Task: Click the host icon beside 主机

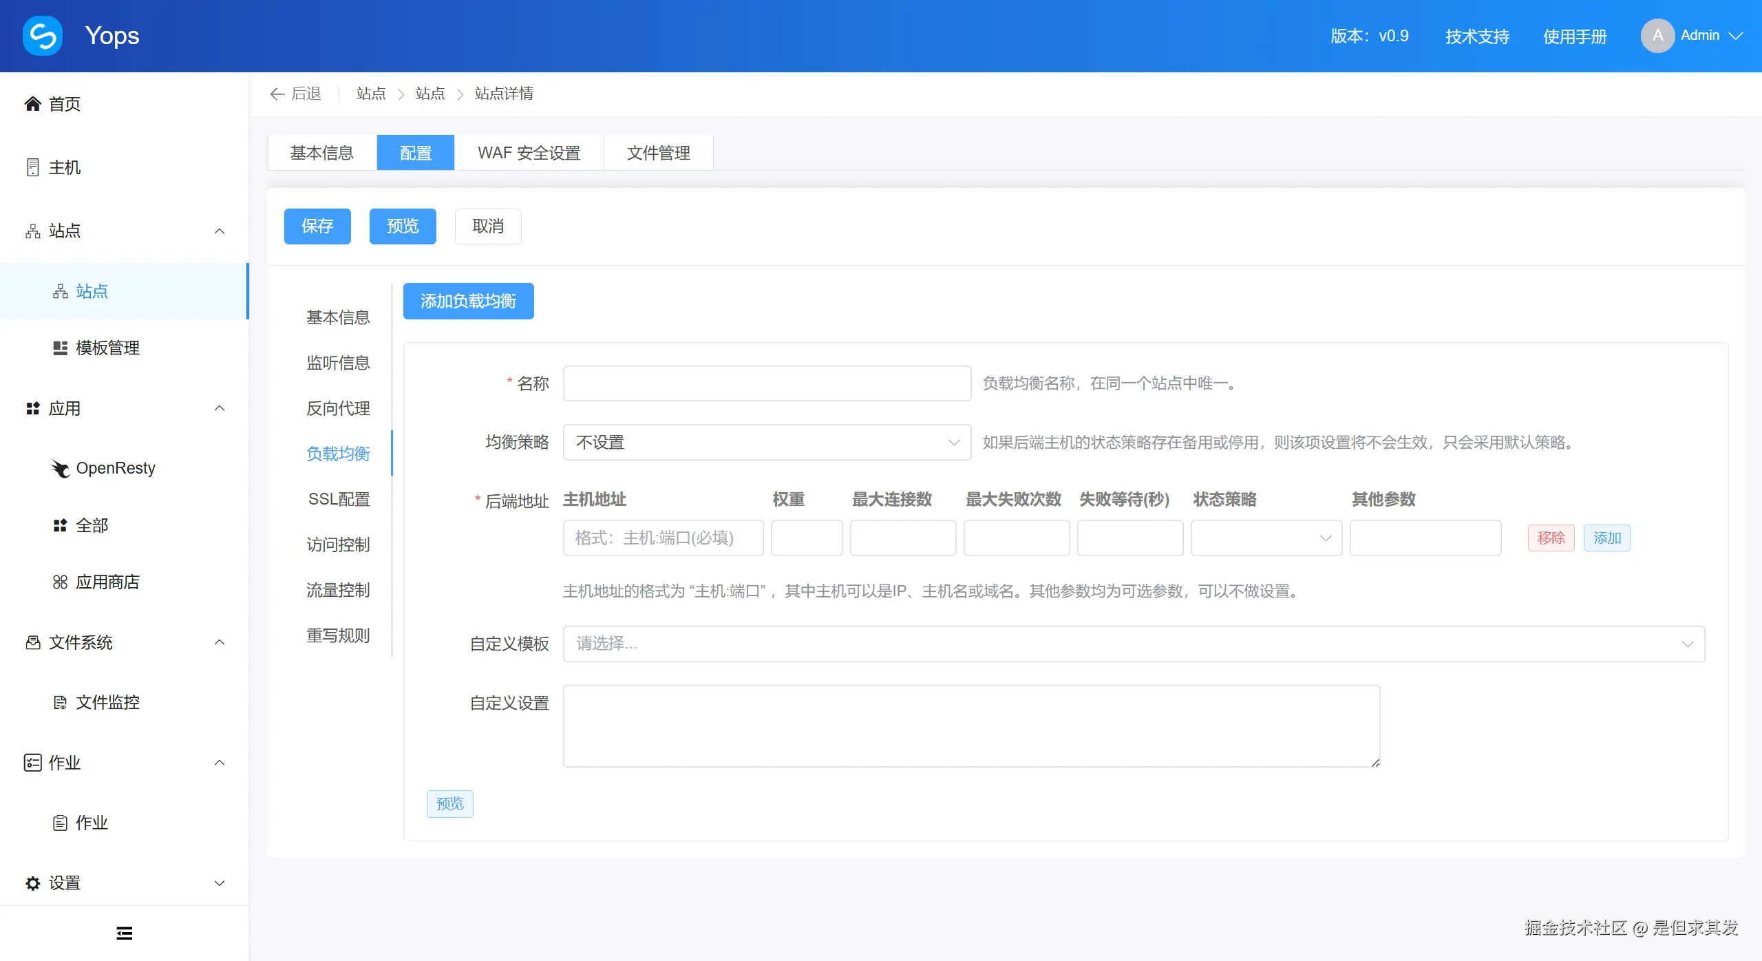Action: [32, 167]
